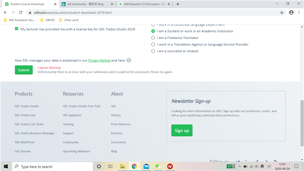Uncheck the lecturer license key checkbox

pyautogui.click(x=17, y=28)
